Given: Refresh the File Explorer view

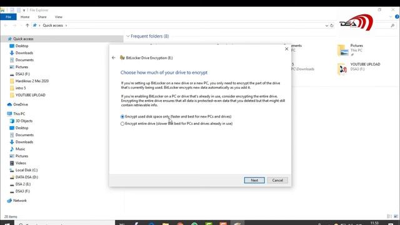Looking at the screenshot, I should (332, 26).
